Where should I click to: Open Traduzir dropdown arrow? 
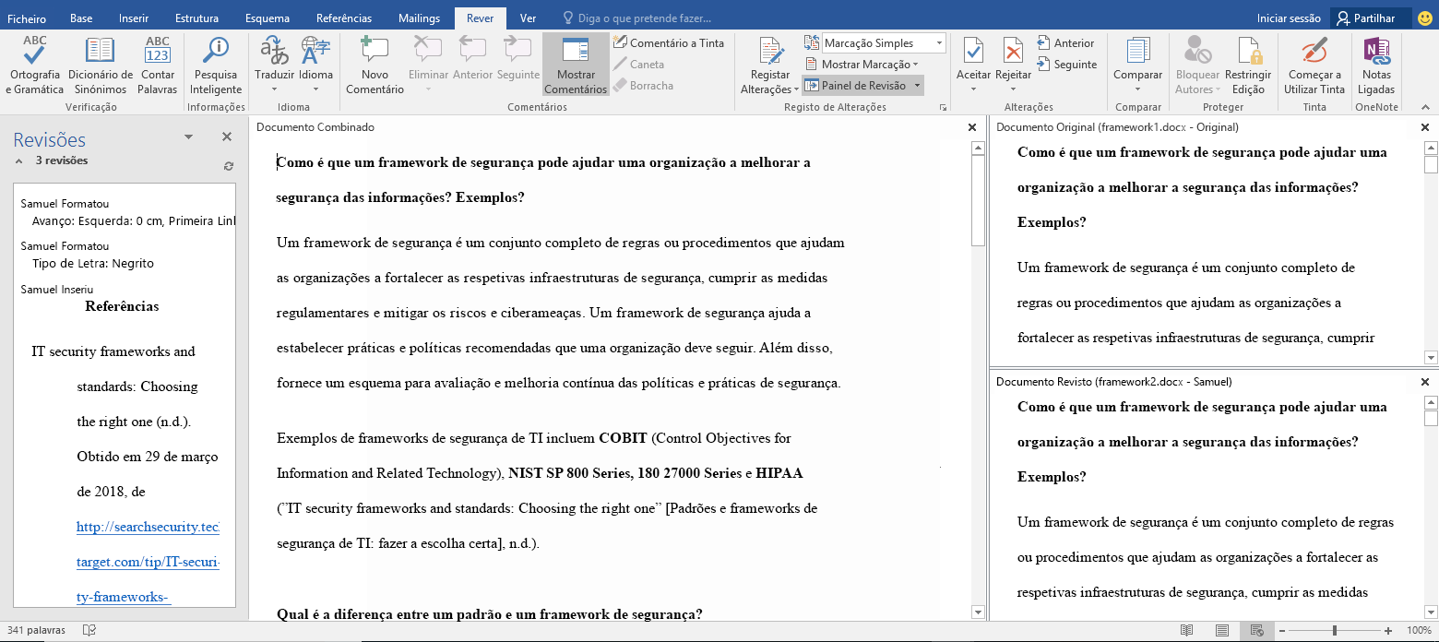(274, 89)
